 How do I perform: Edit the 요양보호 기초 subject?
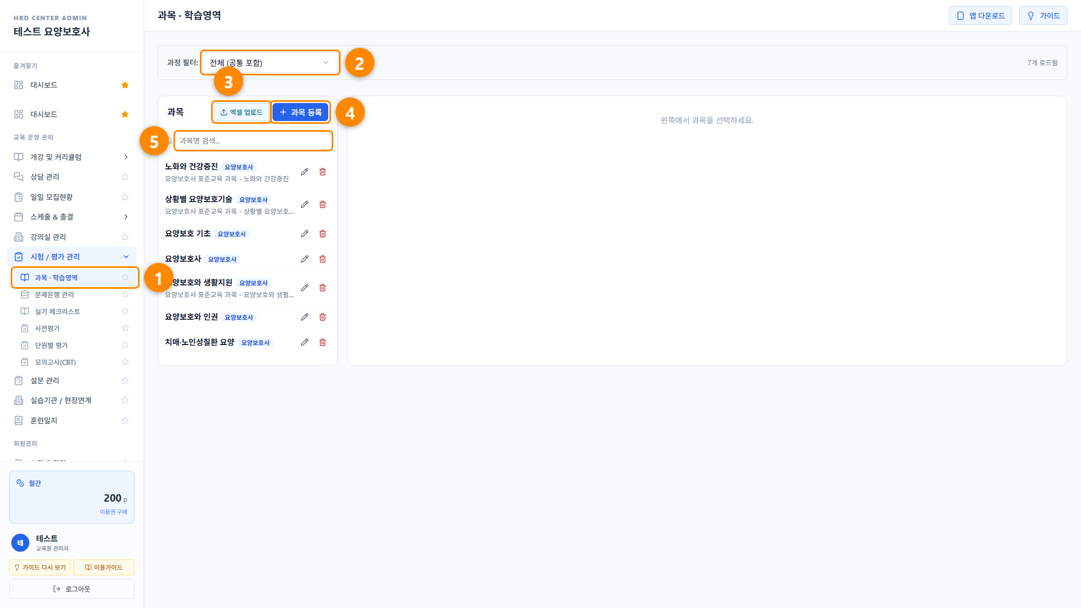[305, 234]
